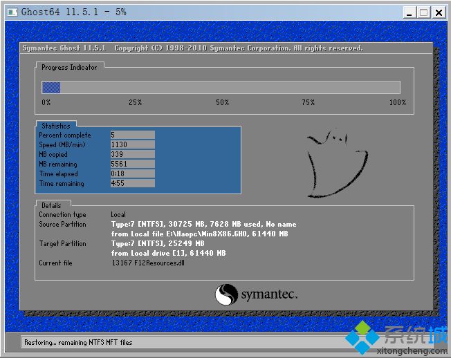Click the Time remaining value 4:55
This screenshot has width=451, height=358.
(133, 183)
